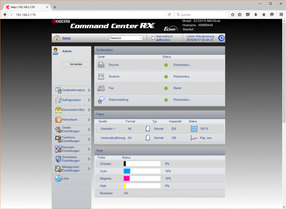
Task: Click the Links globe icon in sidebar
Action: [58, 179]
